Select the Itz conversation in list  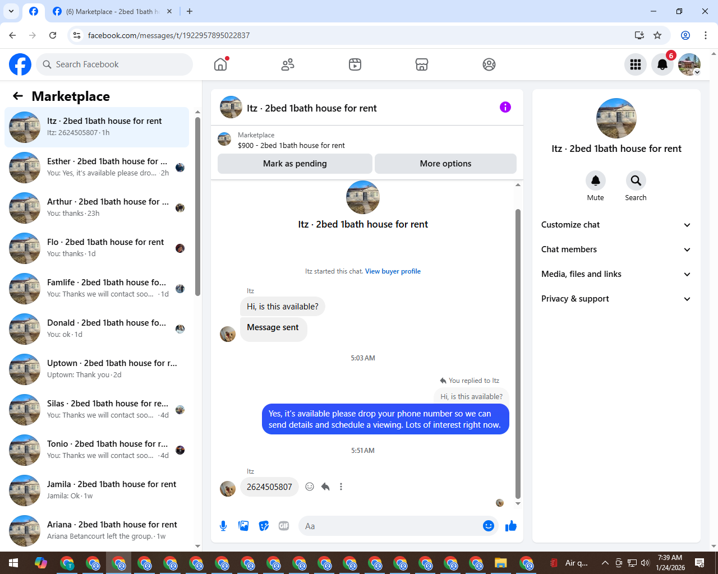point(96,127)
